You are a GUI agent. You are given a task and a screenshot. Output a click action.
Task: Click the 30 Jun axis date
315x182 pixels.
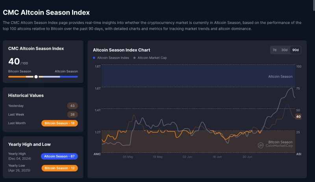(247, 157)
